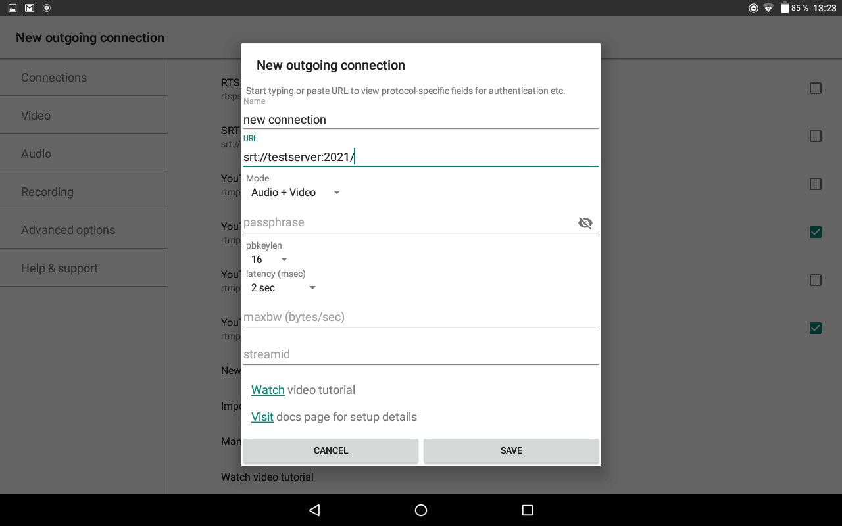Image resolution: width=842 pixels, height=526 pixels.
Task: Toggle the first YouTube connection checkbox
Action: coord(816,184)
